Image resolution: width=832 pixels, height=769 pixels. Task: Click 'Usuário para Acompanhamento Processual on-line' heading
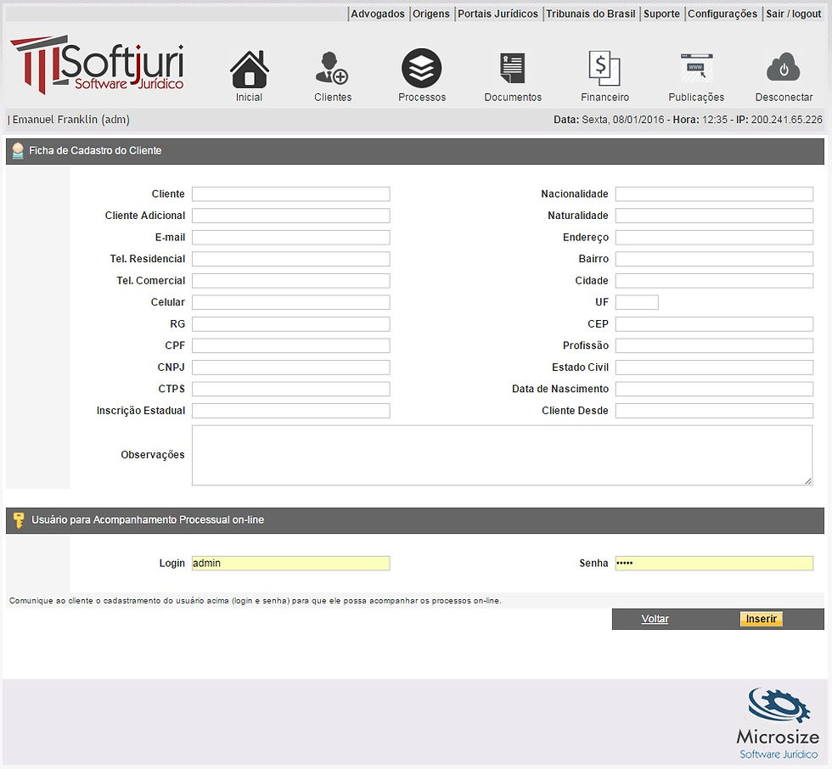tap(148, 519)
